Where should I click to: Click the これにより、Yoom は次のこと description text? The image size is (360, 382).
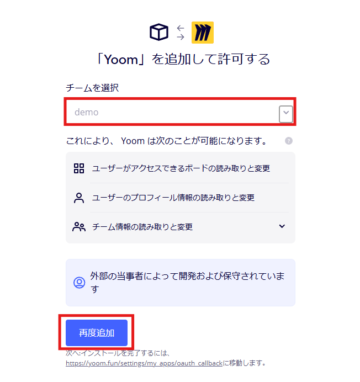[x=167, y=141]
